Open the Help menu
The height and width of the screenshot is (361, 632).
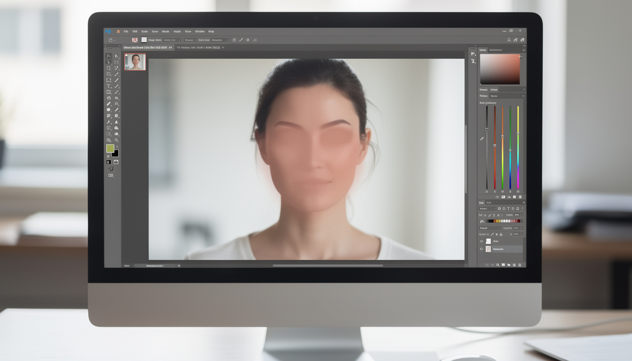coord(211,31)
